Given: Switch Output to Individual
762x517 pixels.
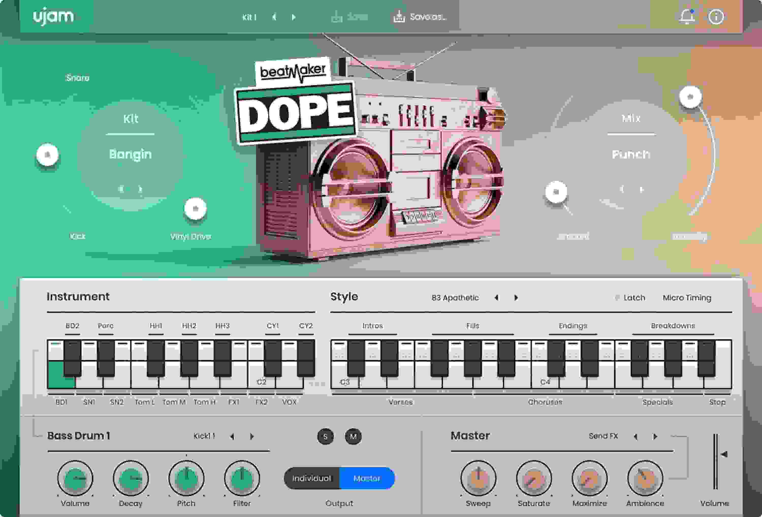Looking at the screenshot, I should [312, 478].
